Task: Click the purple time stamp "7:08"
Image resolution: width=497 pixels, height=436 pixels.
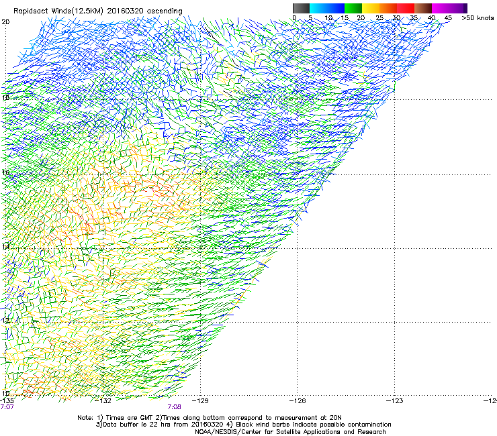Action: (x=175, y=407)
